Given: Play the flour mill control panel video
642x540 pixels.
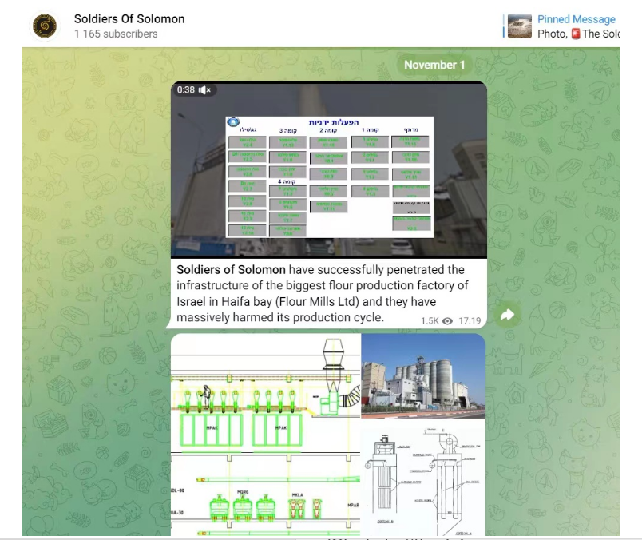Looking at the screenshot, I should (329, 169).
